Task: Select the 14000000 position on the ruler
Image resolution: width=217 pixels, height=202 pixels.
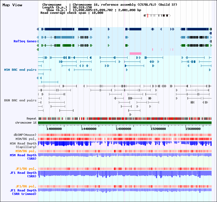Action: [54, 129]
